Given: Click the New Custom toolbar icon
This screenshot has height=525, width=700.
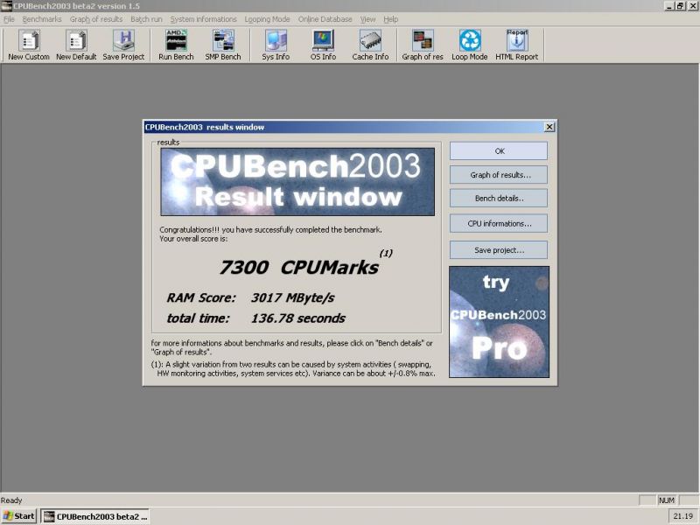Looking at the screenshot, I should tap(29, 45).
